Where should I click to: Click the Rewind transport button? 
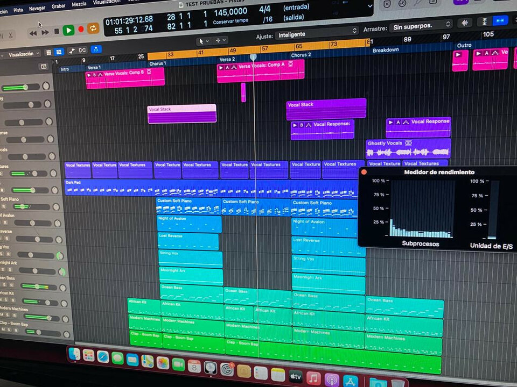click(33, 33)
